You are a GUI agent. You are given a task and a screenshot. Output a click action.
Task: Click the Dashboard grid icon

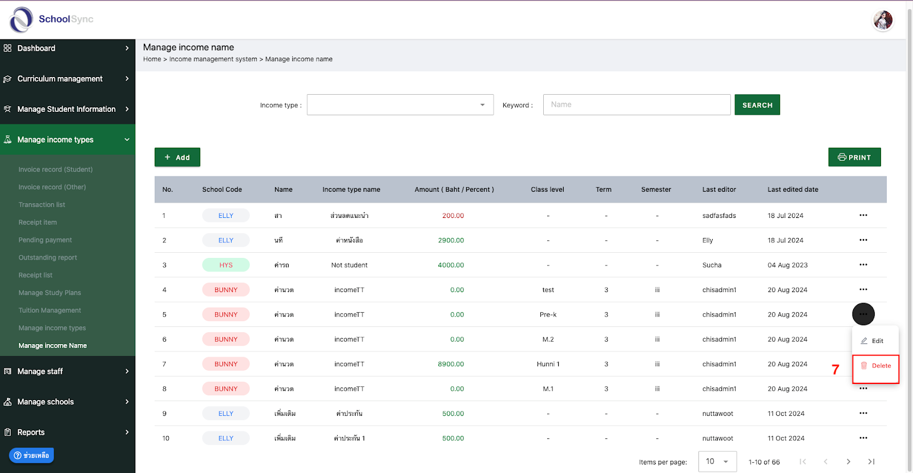[7, 48]
